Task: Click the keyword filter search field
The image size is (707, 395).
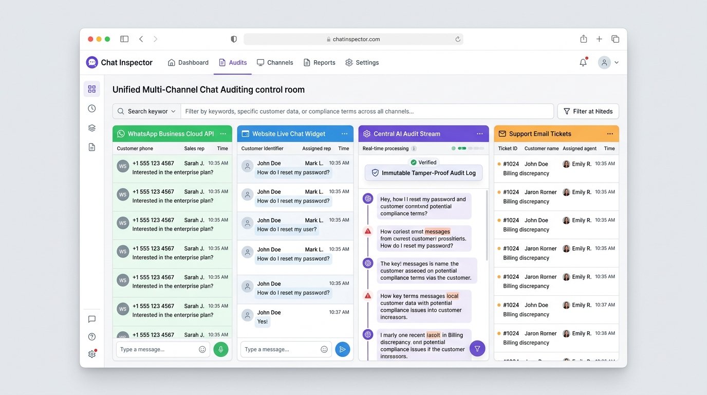Action: 367,111
